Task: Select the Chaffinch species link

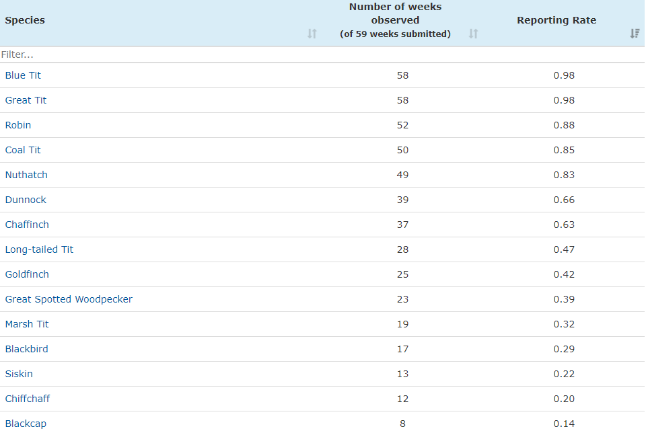Action: tap(27, 225)
